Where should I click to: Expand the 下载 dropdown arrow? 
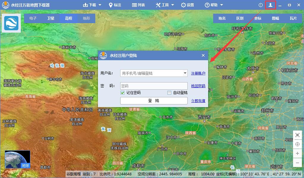[x=100, y=5]
